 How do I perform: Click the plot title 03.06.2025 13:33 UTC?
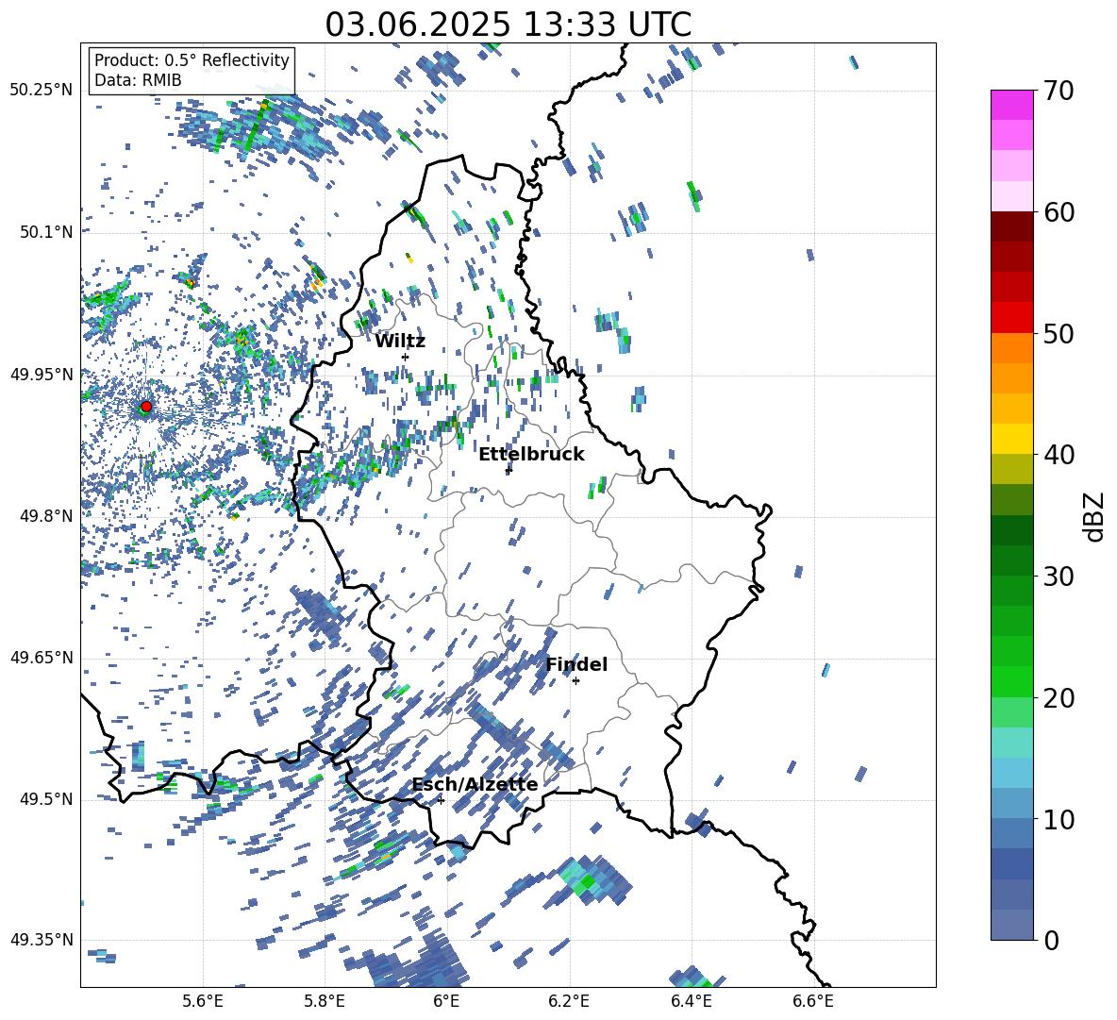point(508,25)
